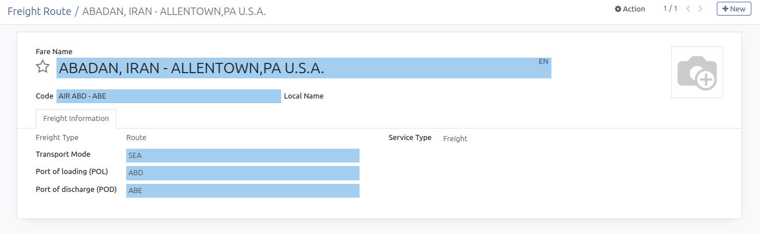760x234 pixels.
Task: Click the Fare Name text field
Action: tap(288, 69)
